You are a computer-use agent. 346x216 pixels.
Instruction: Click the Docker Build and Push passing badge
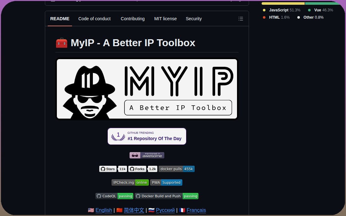click(167, 196)
